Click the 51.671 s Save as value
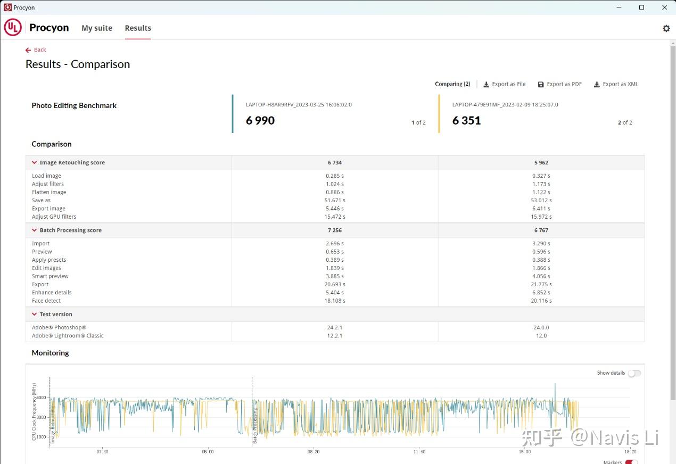The image size is (676, 464). (x=335, y=201)
